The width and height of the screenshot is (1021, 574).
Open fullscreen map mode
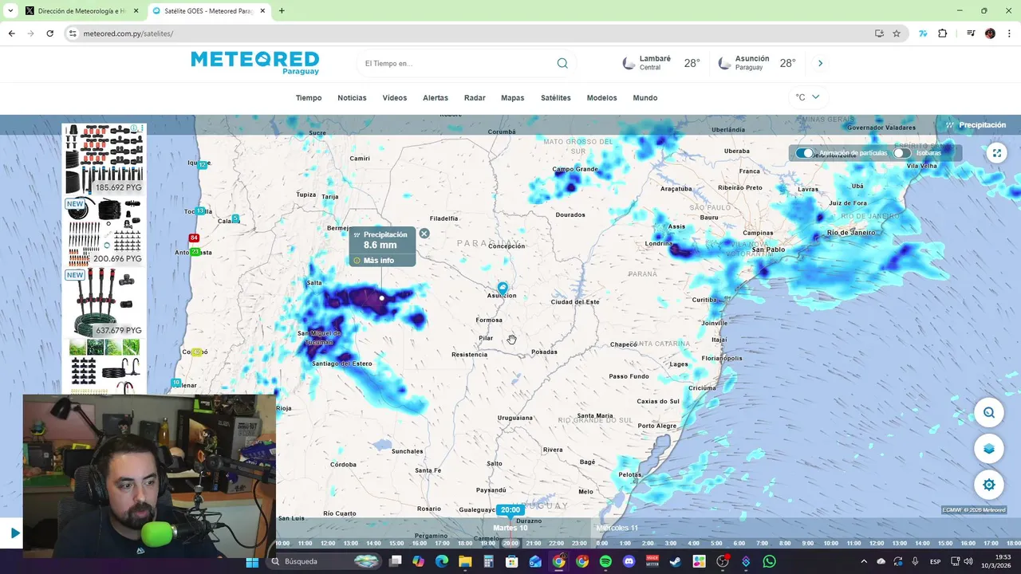click(996, 153)
